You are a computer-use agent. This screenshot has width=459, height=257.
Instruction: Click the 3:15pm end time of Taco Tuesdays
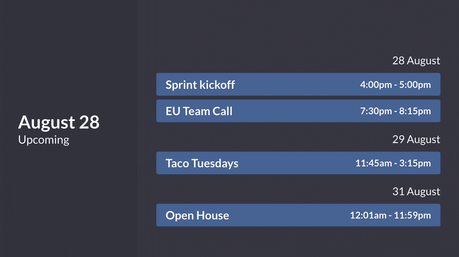(x=415, y=163)
